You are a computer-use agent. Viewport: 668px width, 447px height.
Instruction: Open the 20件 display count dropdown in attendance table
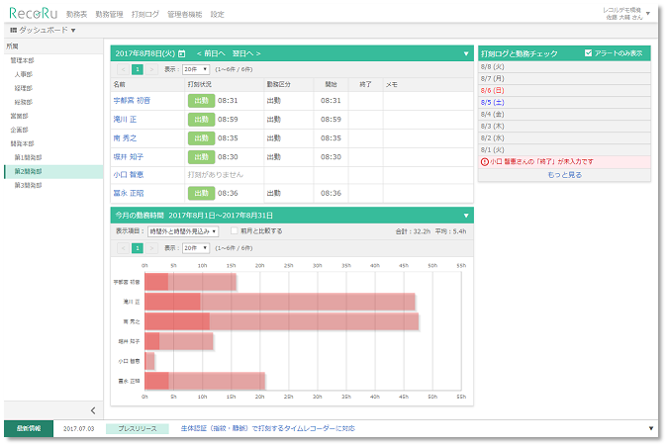(196, 69)
